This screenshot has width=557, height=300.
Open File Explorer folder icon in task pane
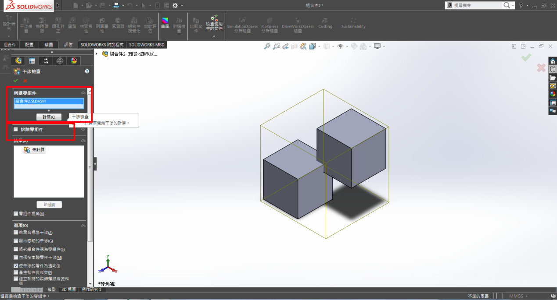pyautogui.click(x=553, y=78)
